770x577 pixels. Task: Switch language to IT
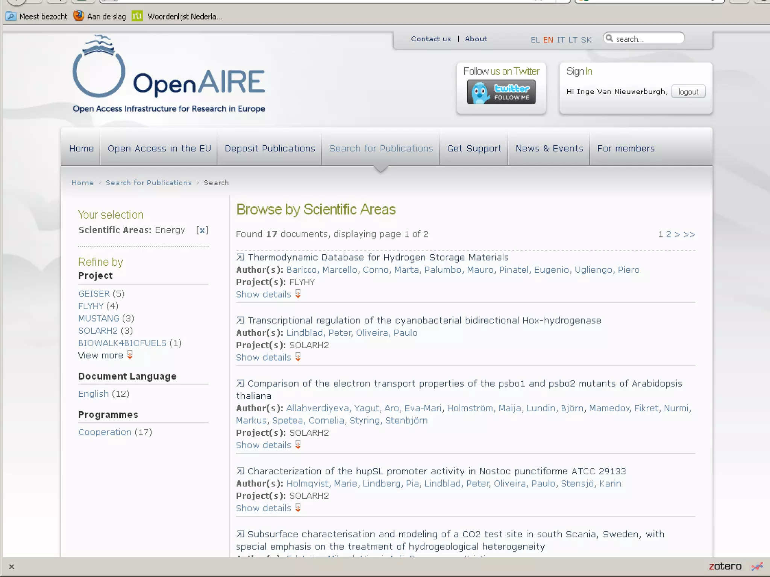pyautogui.click(x=561, y=40)
